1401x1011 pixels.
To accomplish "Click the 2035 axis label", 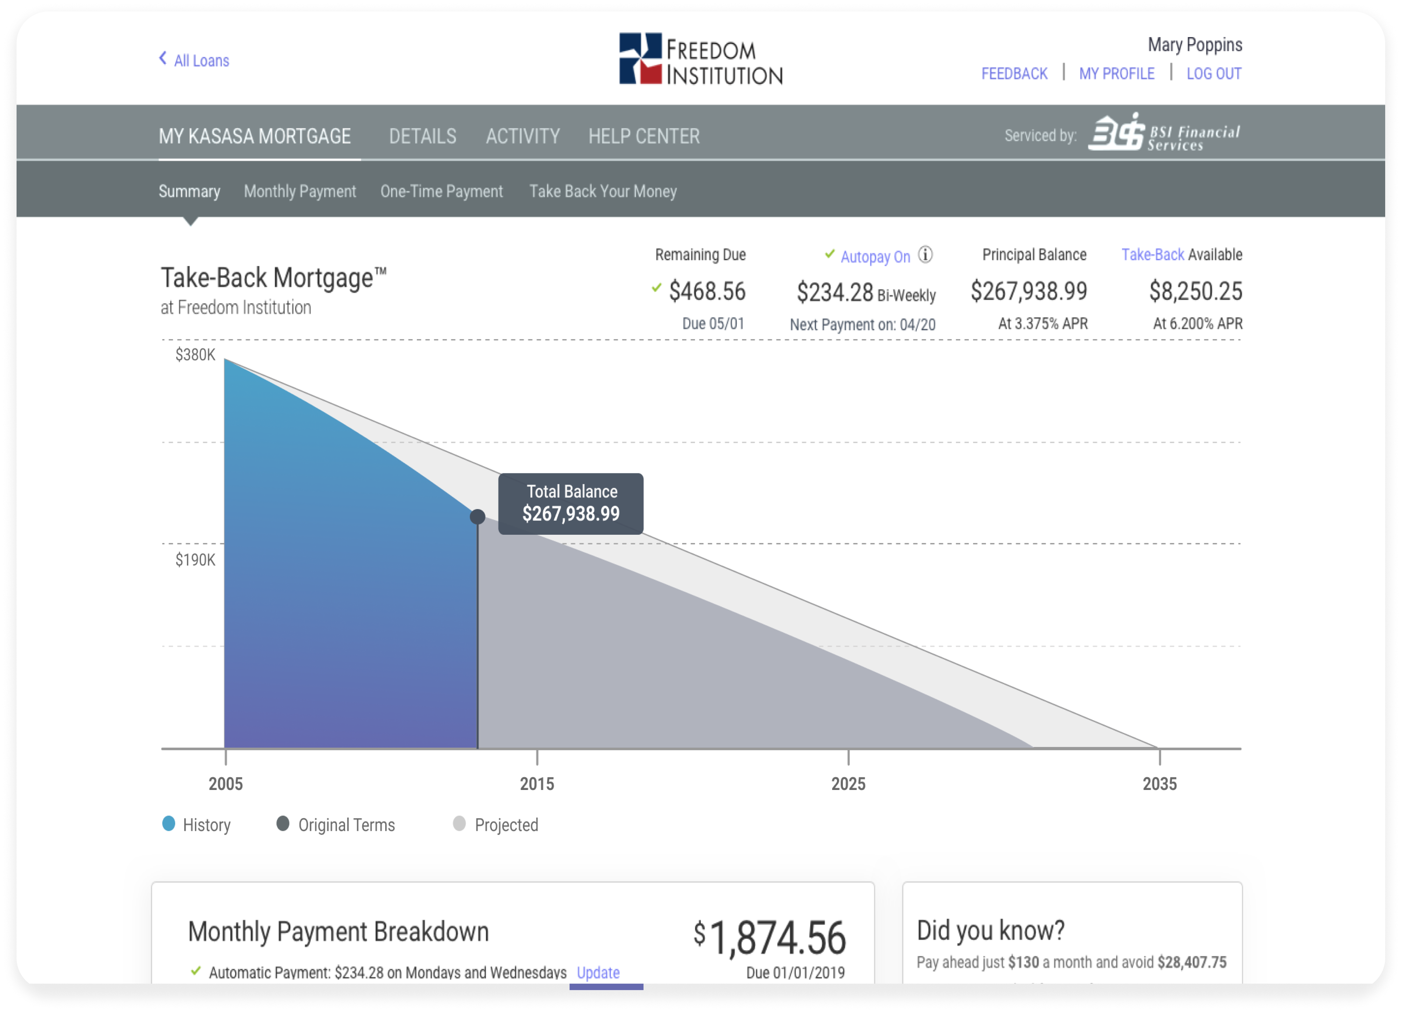I will (x=1160, y=784).
